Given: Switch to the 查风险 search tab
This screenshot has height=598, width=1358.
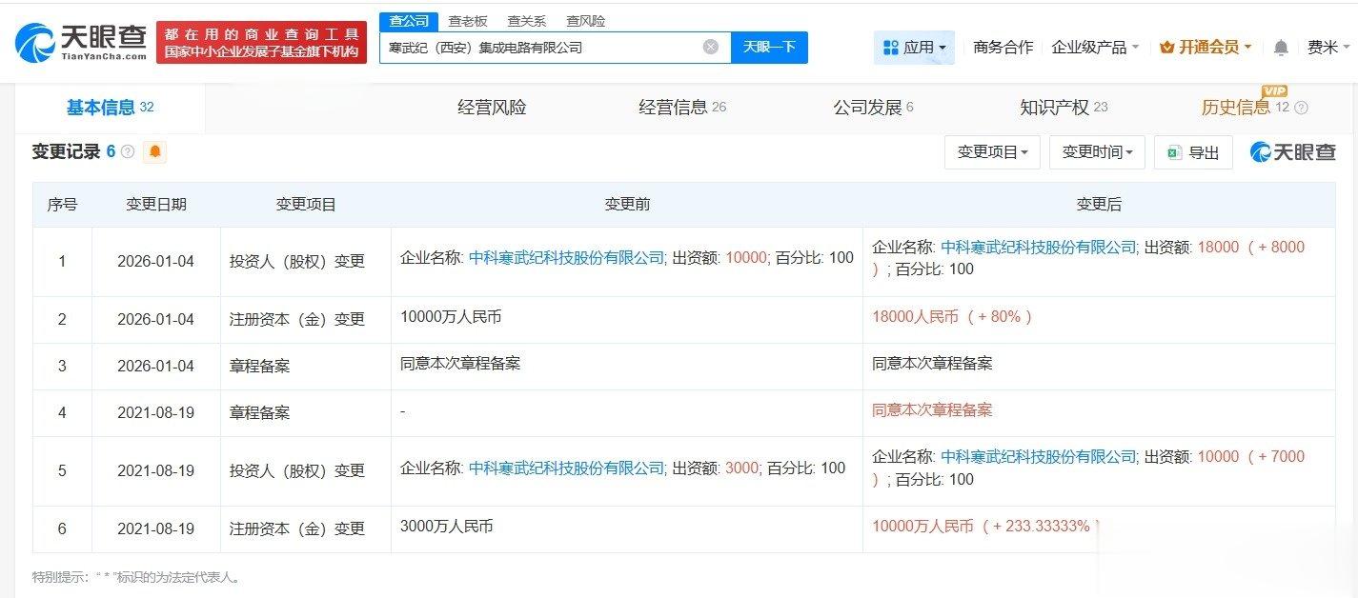Looking at the screenshot, I should tap(585, 21).
